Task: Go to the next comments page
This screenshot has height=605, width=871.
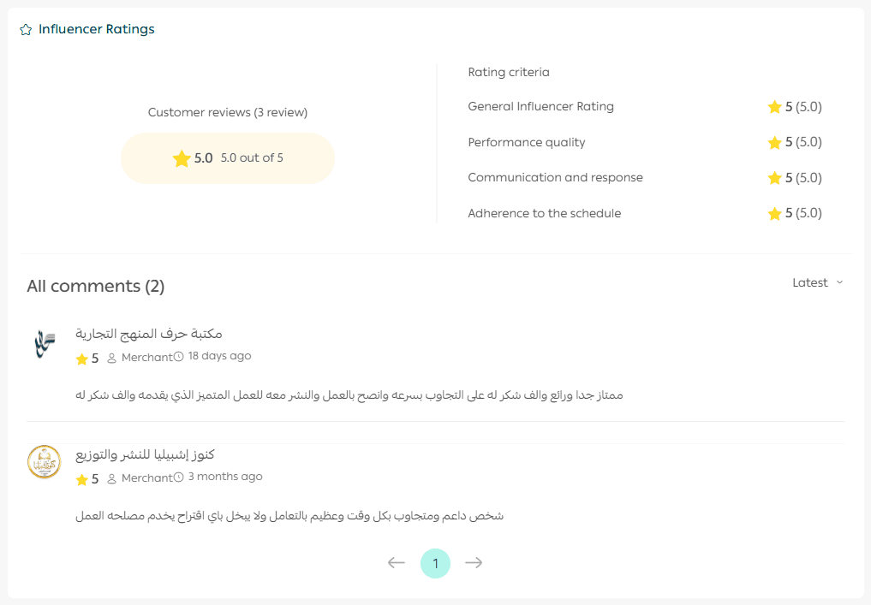Action: tap(474, 563)
